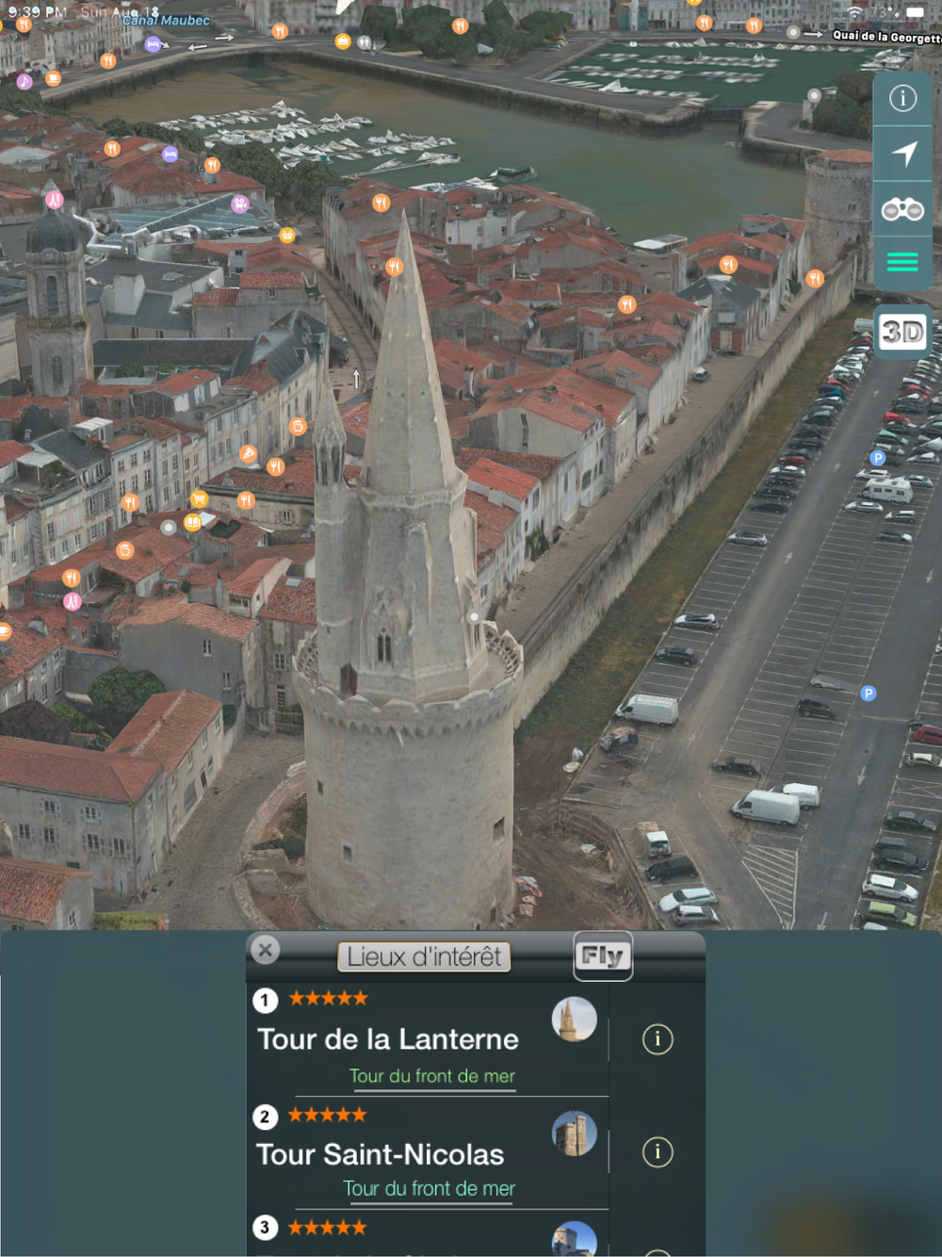Screen dimensions: 942x1257
Task: Open Tour de la Lanterne thumbnail photo
Action: click(574, 1020)
